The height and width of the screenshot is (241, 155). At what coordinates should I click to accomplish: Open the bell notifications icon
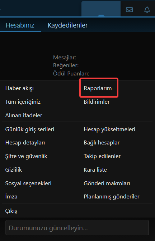(x=147, y=10)
